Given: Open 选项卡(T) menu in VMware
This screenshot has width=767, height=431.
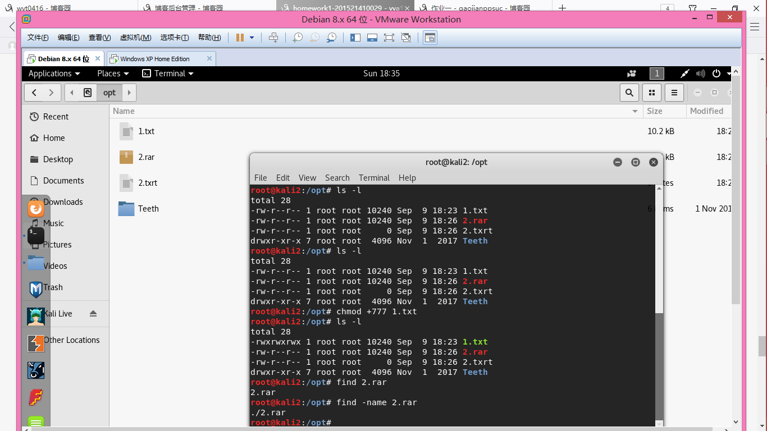Looking at the screenshot, I should 175,38.
